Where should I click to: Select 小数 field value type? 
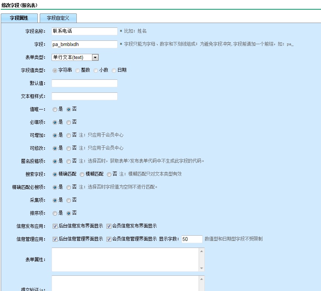pyautogui.click(x=96, y=70)
